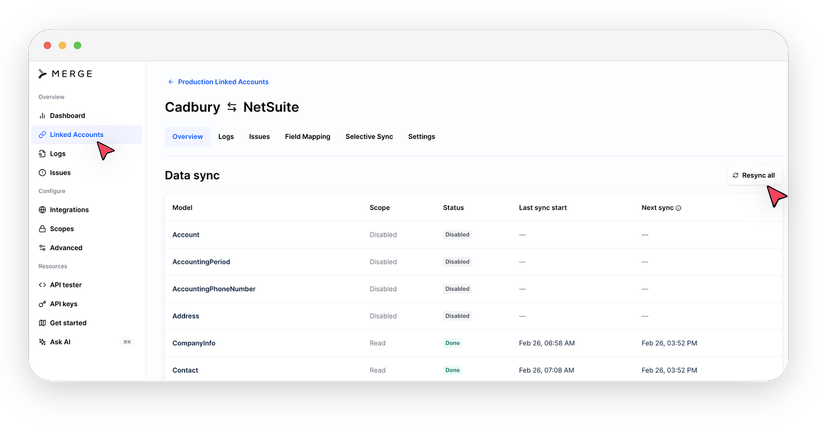Click the Ask AI sparkle icon
This screenshot has width=817, height=429.
pyautogui.click(x=42, y=342)
